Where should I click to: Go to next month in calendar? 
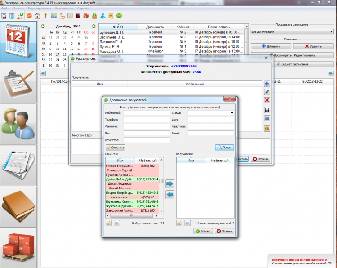[x=93, y=26]
